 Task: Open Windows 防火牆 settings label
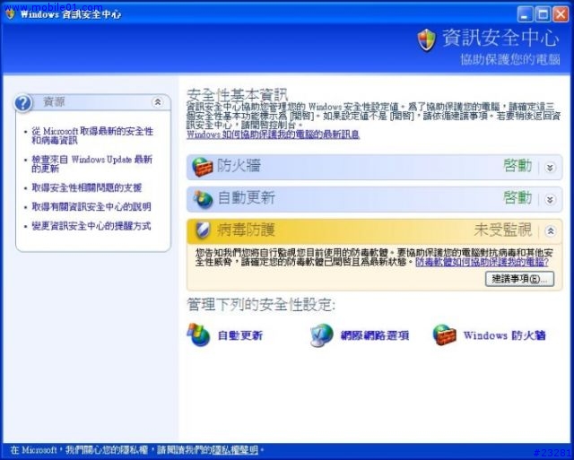[x=504, y=335]
